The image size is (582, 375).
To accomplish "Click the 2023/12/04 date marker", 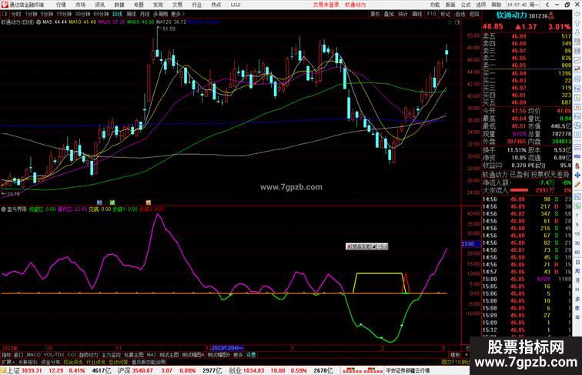I will tap(227, 348).
